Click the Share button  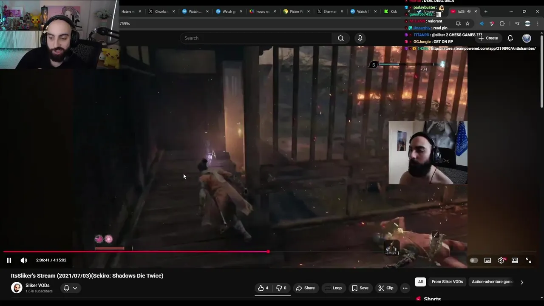306,288
